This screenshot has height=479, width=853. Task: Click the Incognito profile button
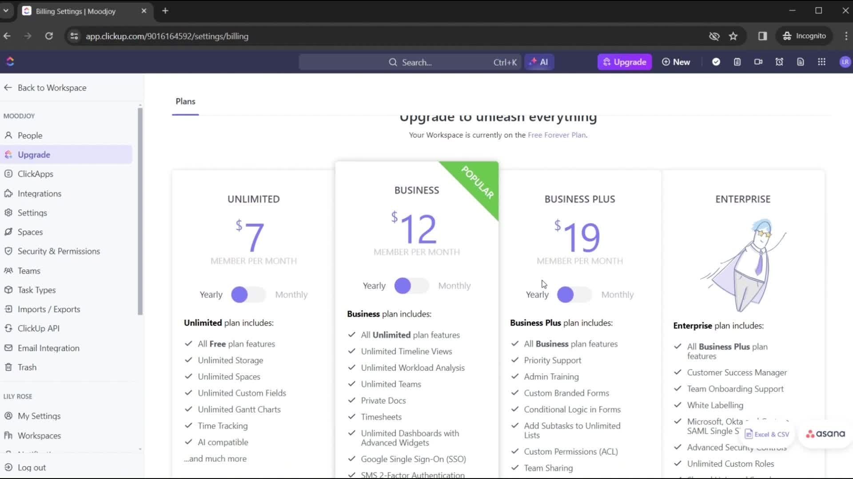point(805,36)
